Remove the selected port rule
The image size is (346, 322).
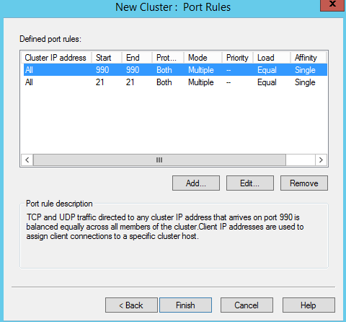[304, 183]
